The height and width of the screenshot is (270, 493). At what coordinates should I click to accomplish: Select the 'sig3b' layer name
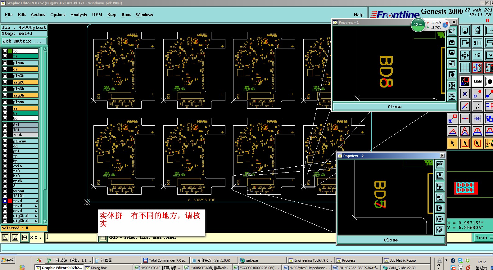point(25,95)
